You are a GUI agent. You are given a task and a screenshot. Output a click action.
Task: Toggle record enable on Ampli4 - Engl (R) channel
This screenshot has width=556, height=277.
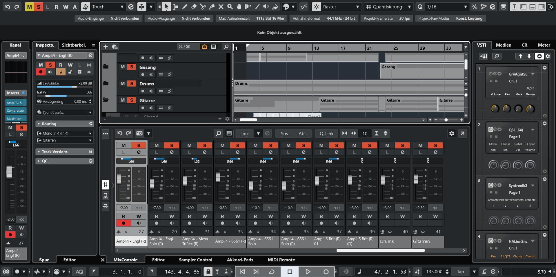point(123,223)
